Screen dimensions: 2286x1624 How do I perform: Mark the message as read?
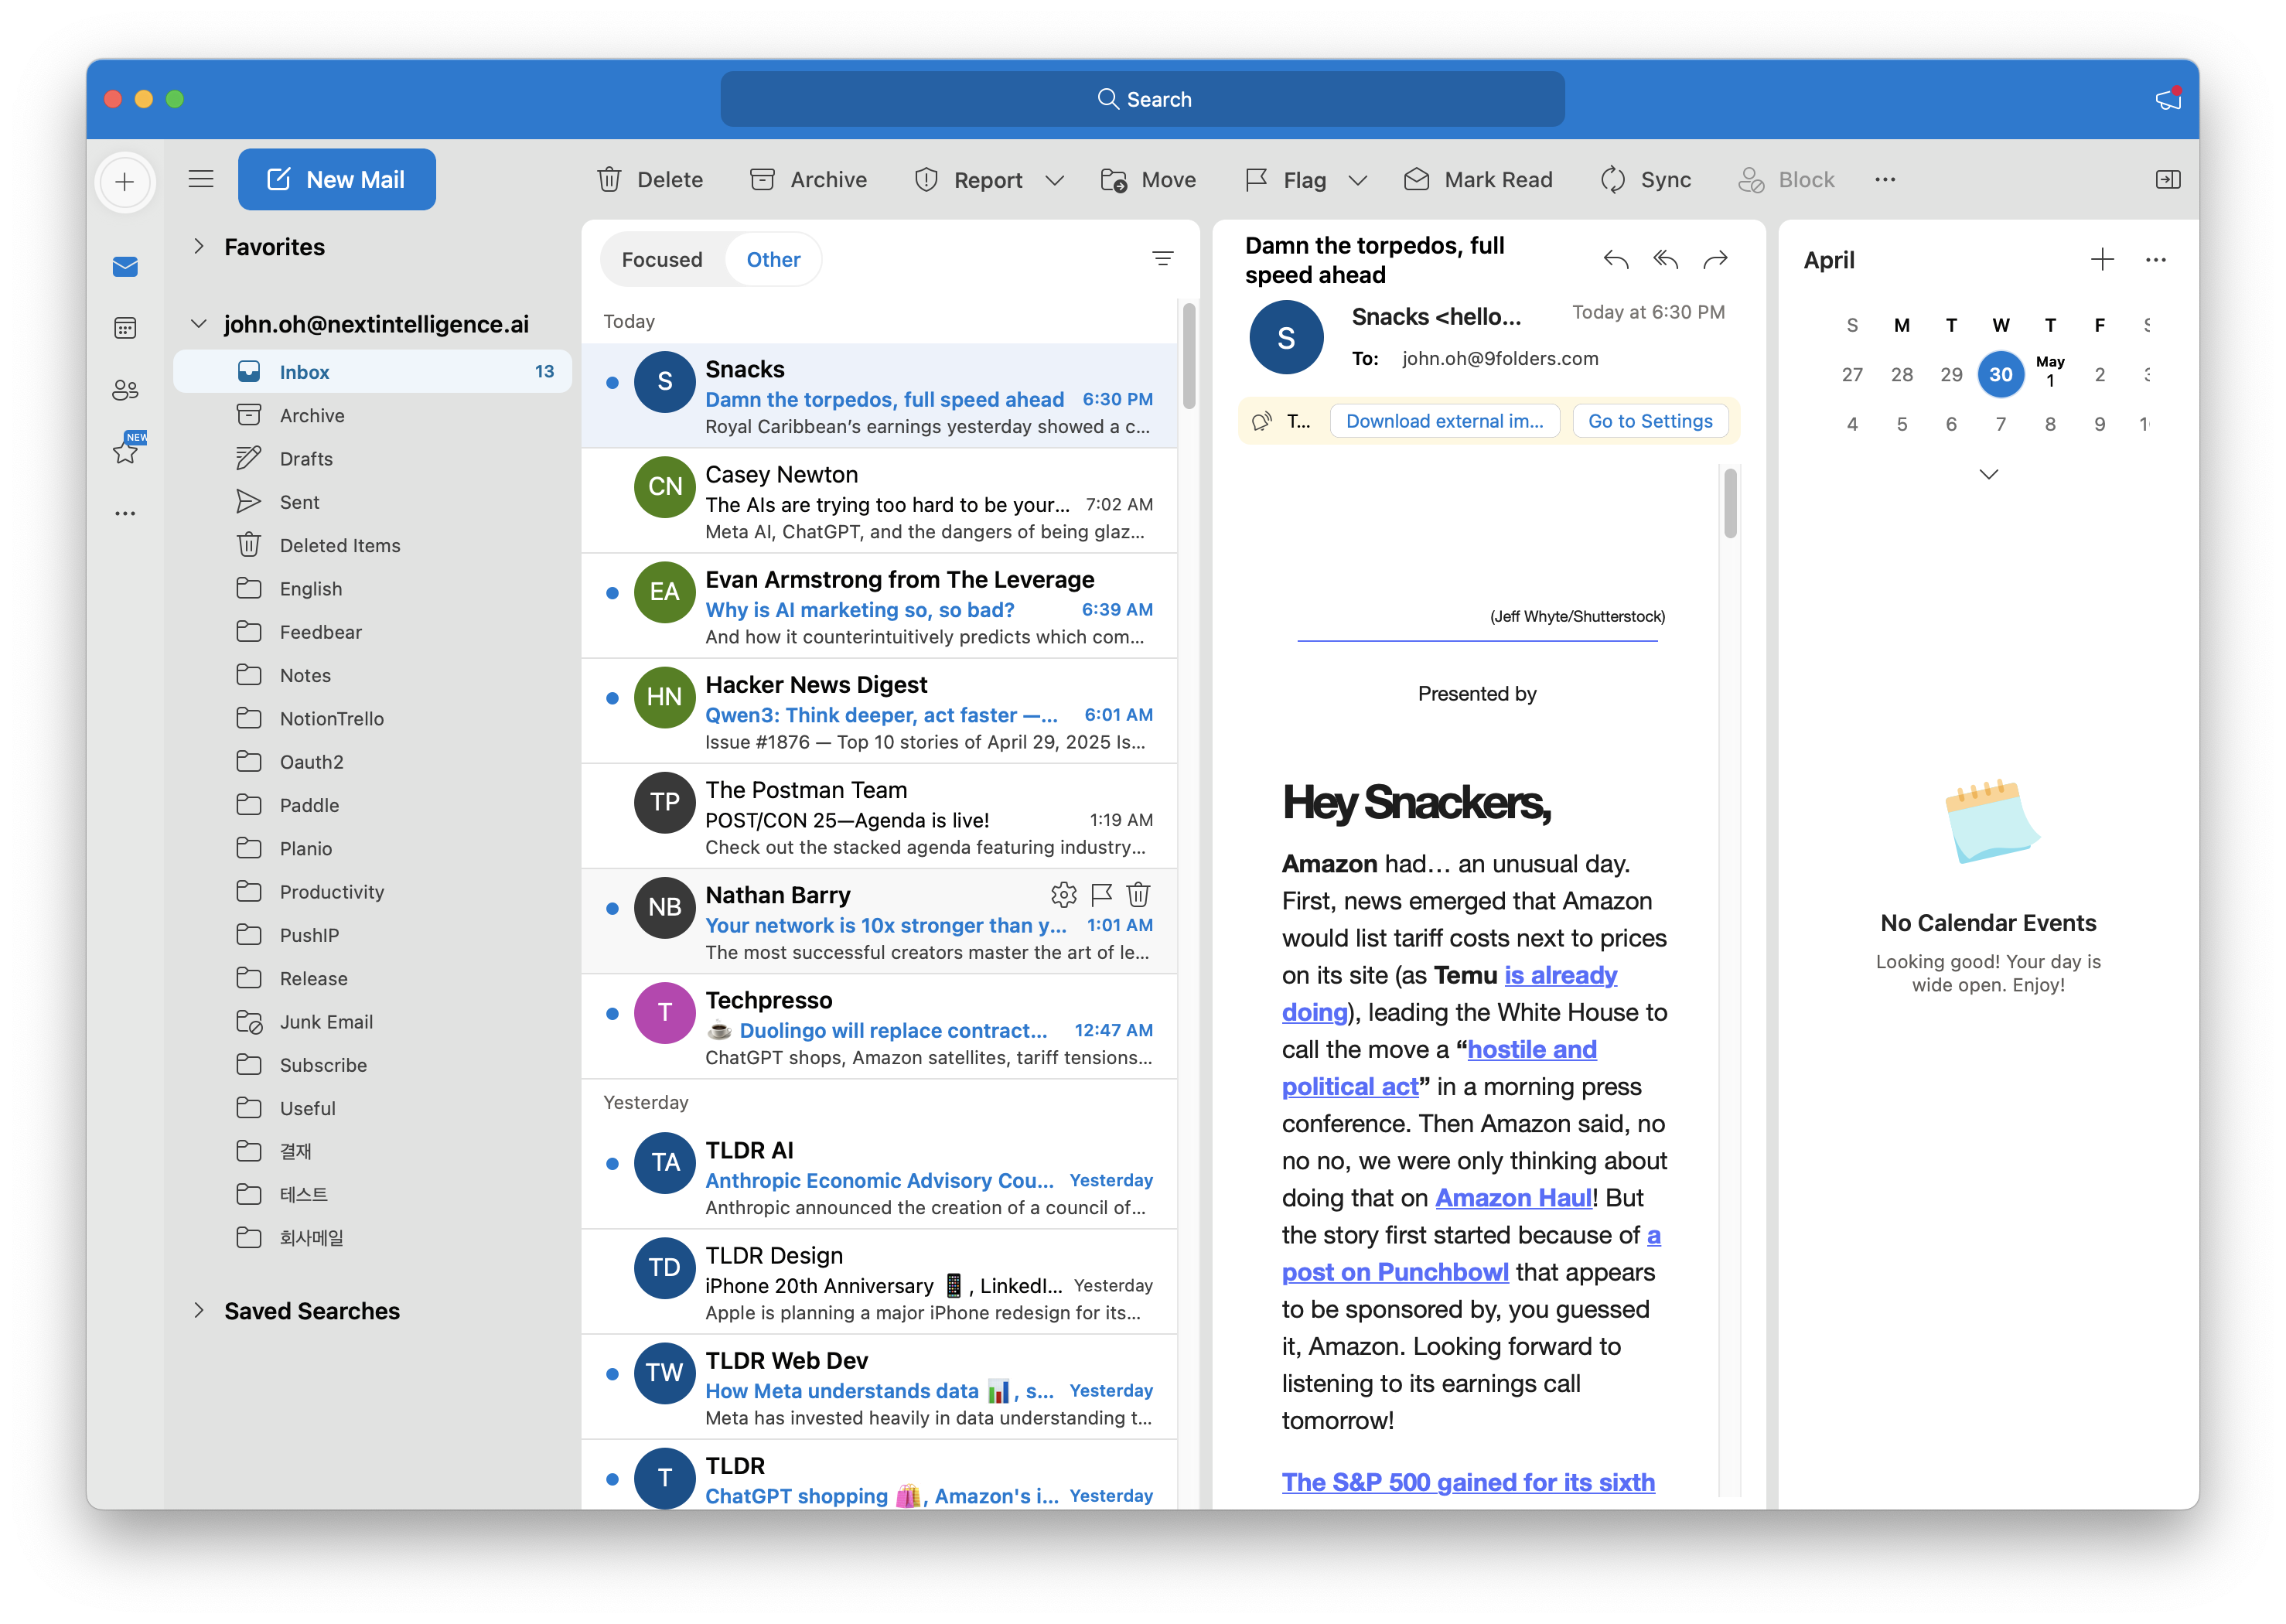(1478, 179)
